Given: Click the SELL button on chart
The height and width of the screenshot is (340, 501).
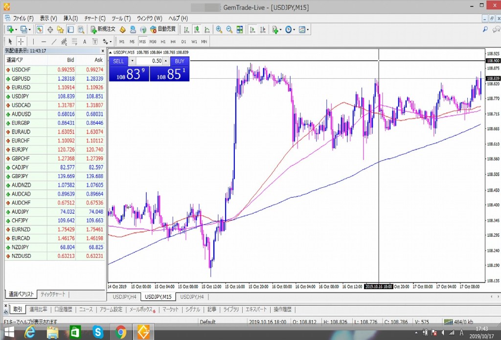Looking at the screenshot, I should pos(118,61).
